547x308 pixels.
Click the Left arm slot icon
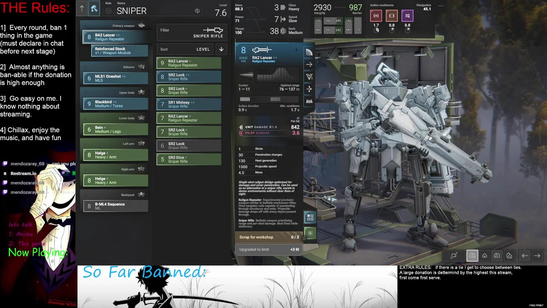(x=141, y=144)
